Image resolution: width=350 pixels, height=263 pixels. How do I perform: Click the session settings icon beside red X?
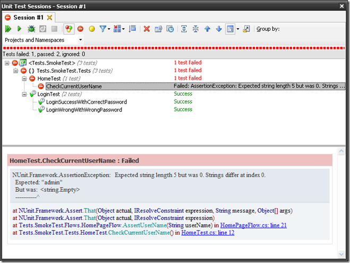(x=158, y=29)
